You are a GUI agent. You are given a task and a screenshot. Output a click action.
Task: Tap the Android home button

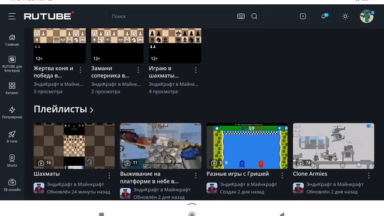pyautogui.click(x=192, y=214)
